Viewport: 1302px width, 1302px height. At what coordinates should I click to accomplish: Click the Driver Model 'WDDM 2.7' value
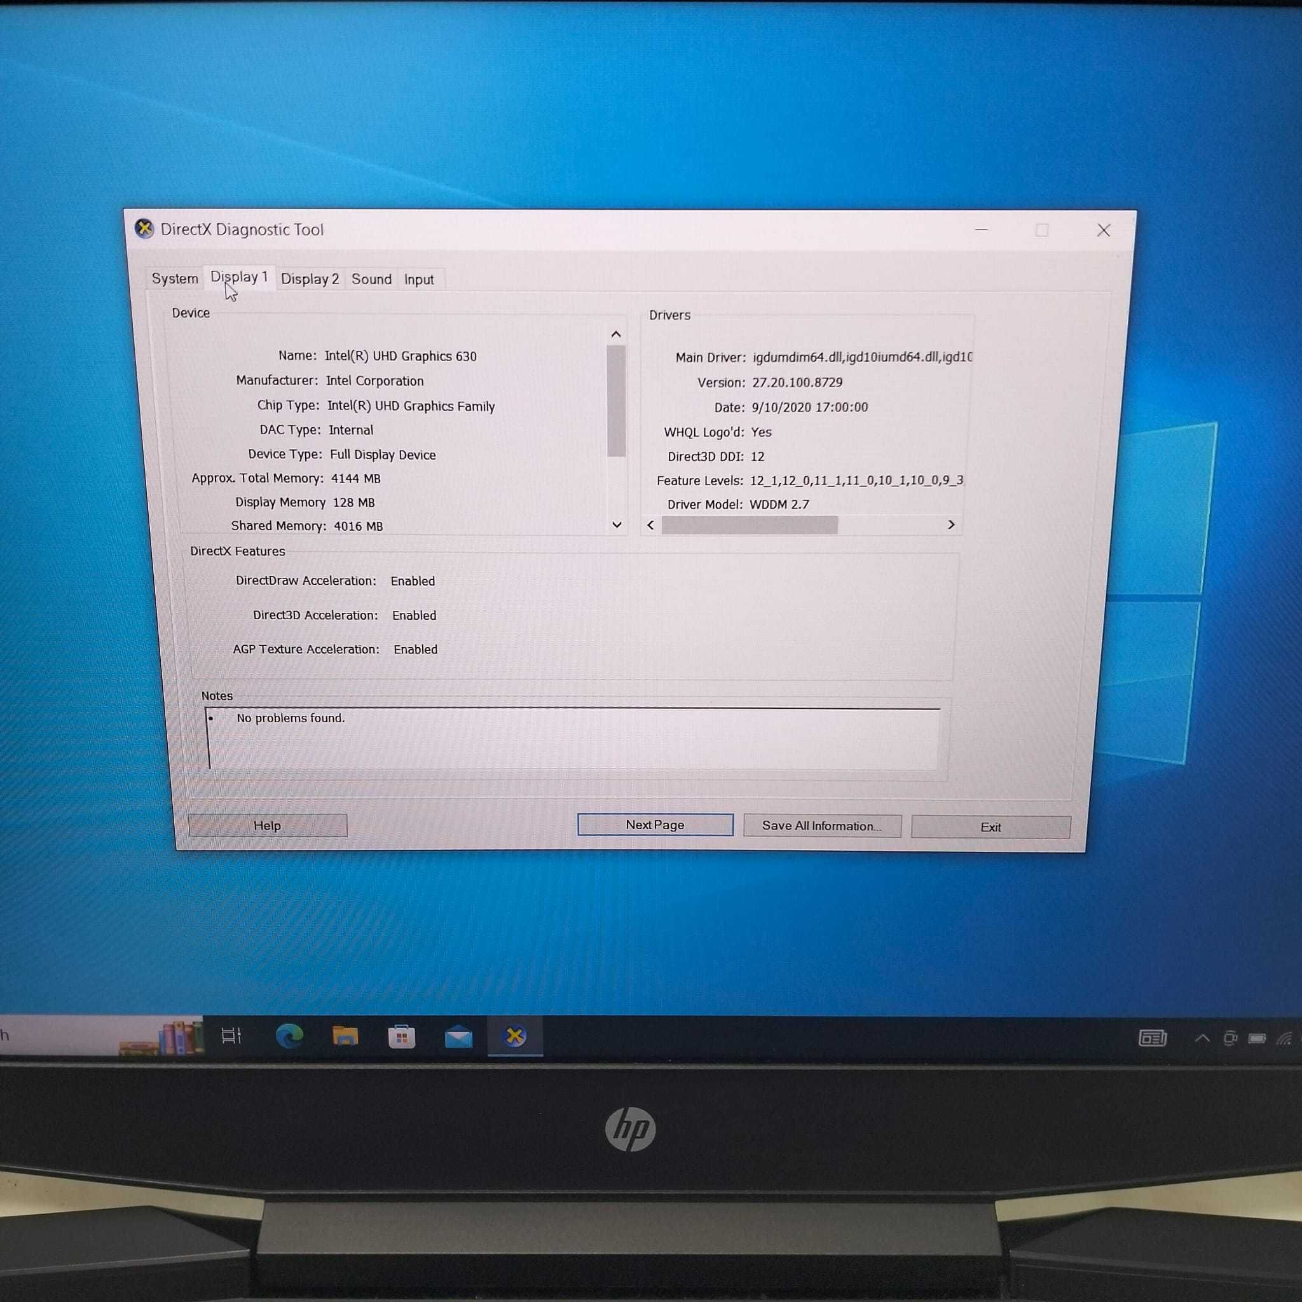point(779,504)
